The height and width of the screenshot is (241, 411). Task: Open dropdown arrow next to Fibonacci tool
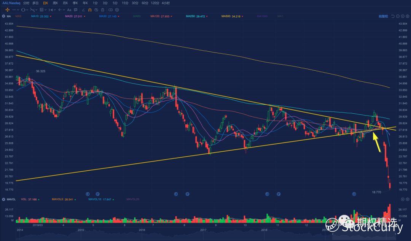pos(46,10)
